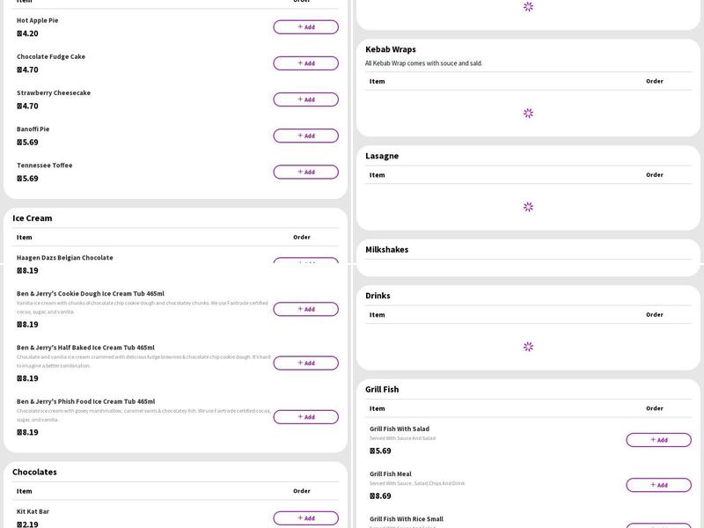Screen dimensions: 704x528
Task: Add Strawberry Cheesecake to the order
Action: pos(305,99)
